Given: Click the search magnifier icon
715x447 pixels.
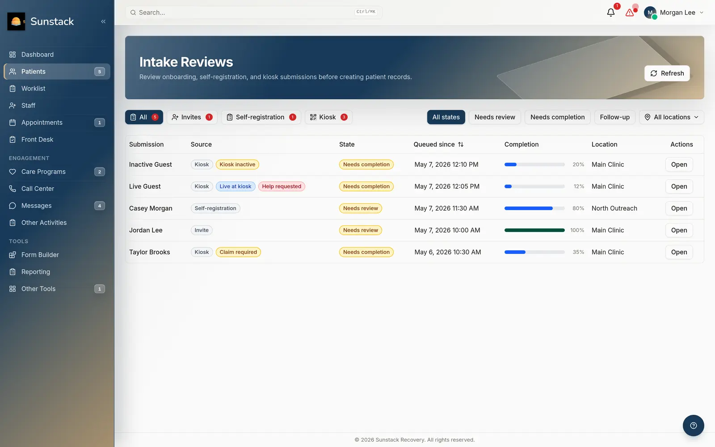Looking at the screenshot, I should [133, 13].
